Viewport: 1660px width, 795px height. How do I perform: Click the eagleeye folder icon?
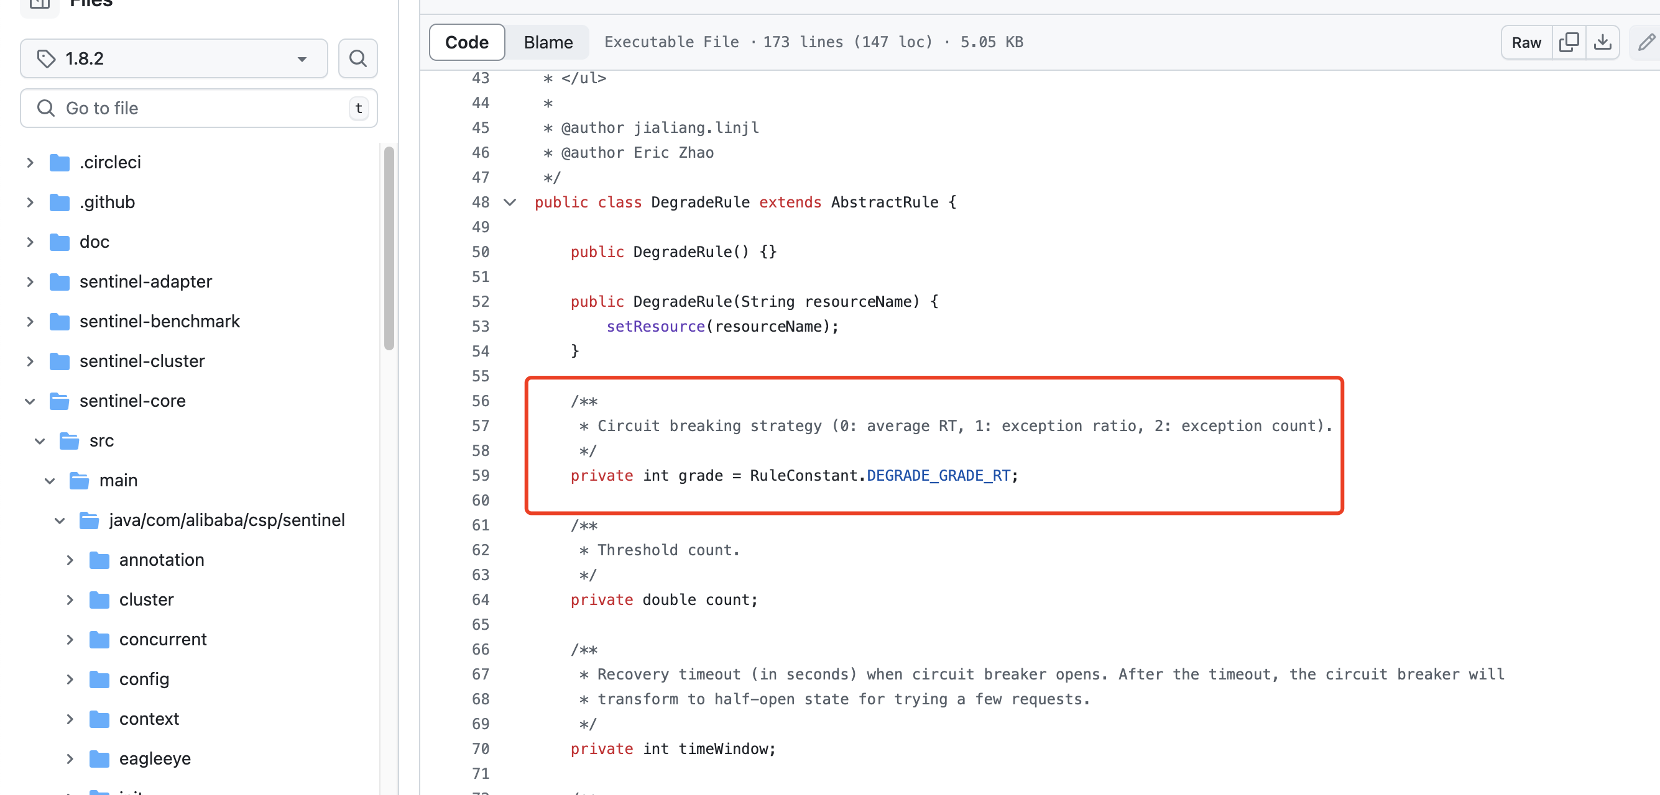[99, 759]
